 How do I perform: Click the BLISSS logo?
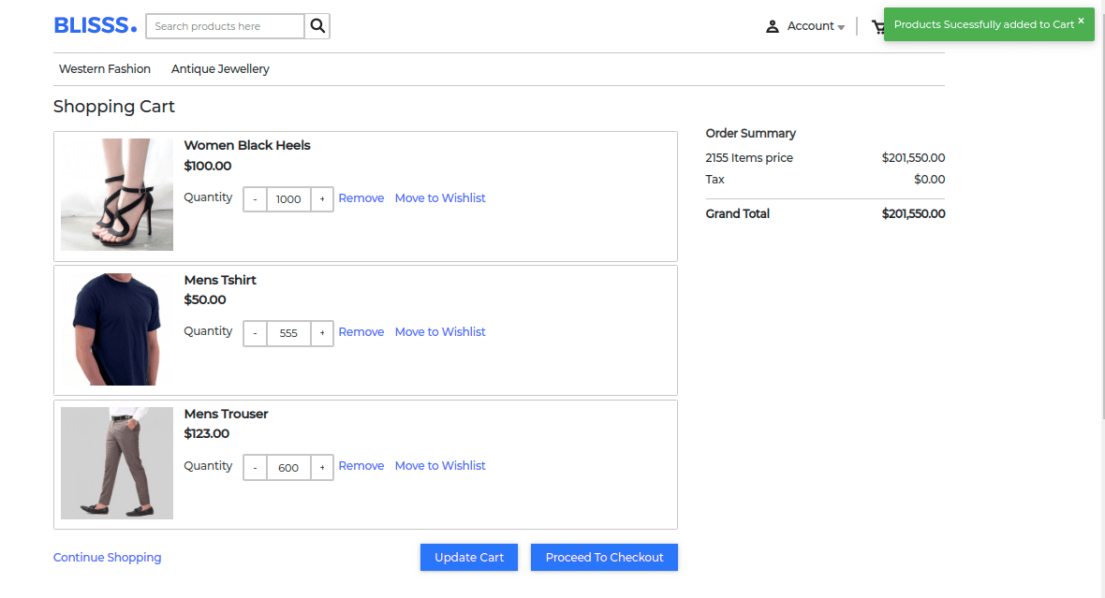[95, 24]
